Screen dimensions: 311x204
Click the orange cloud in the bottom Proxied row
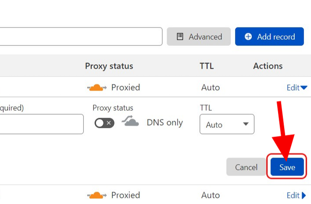96,195
